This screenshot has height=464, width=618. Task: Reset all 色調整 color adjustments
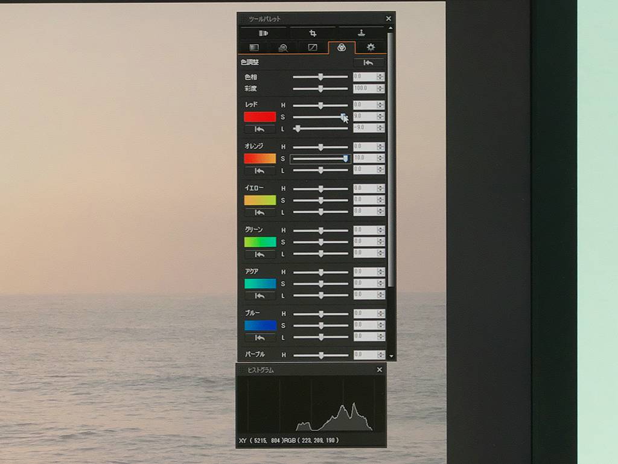tap(369, 63)
